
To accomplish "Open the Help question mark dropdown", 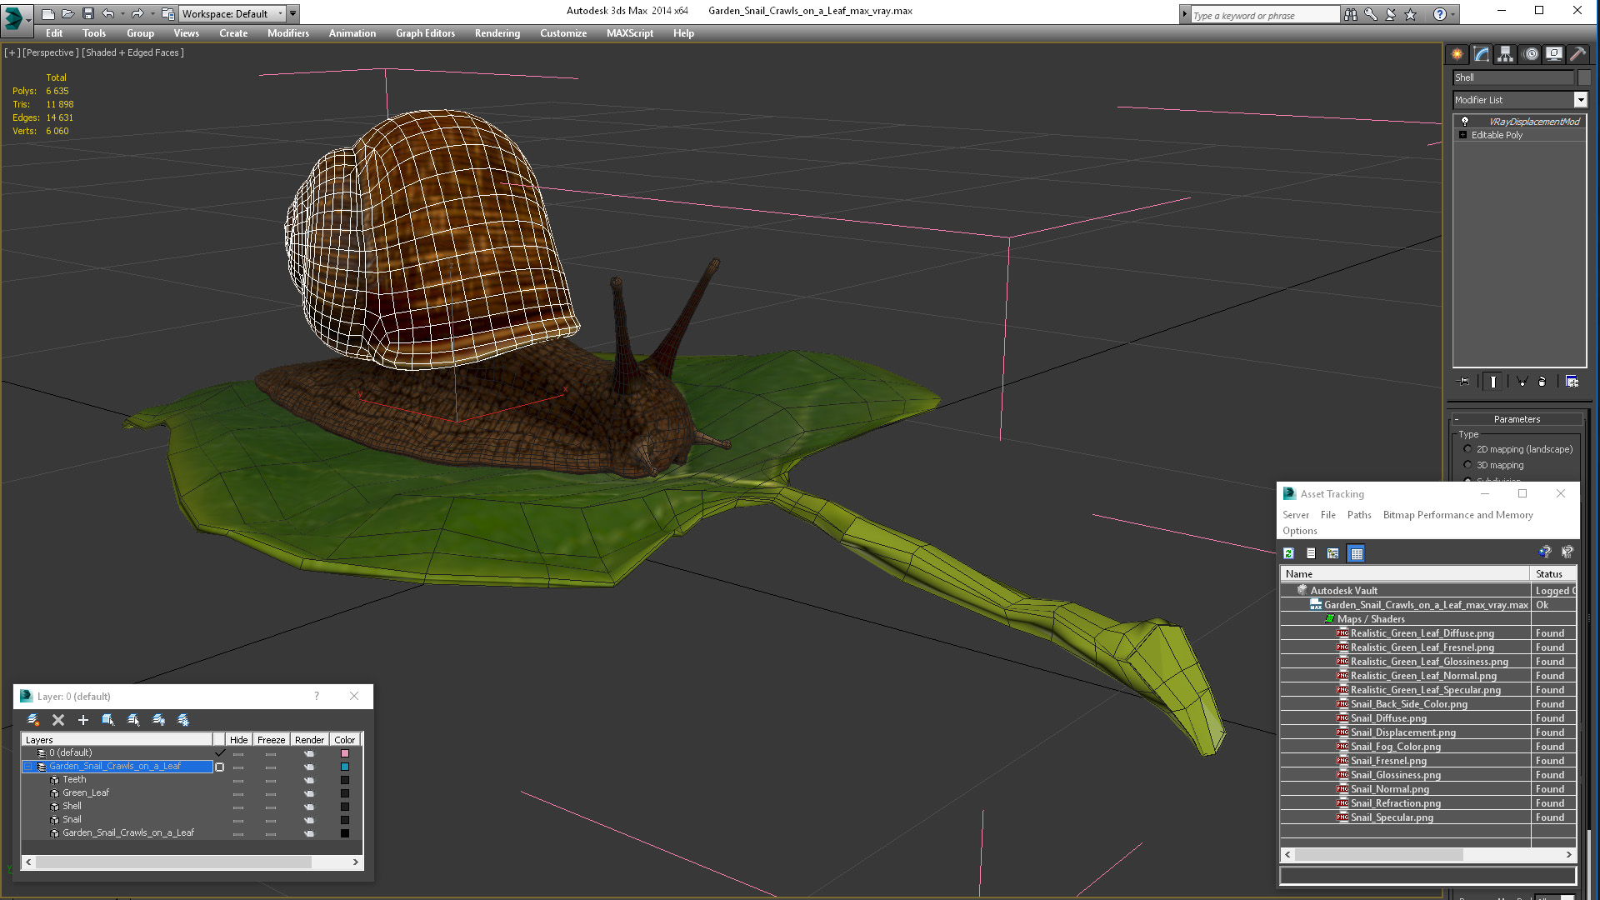I will (1452, 14).
